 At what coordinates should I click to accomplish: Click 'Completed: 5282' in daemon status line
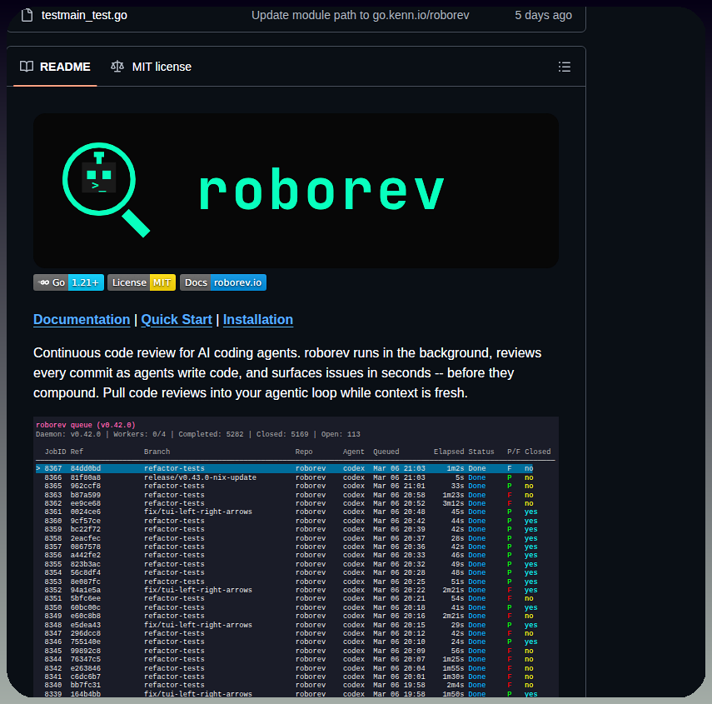click(x=211, y=434)
